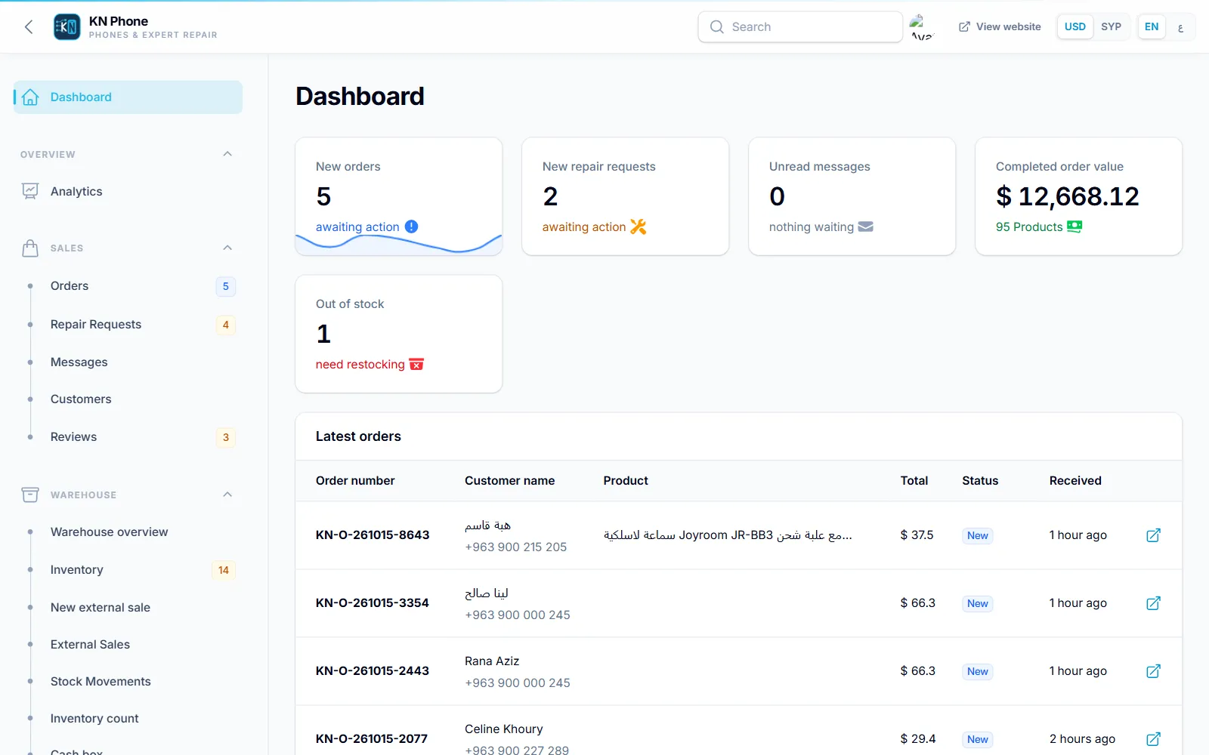Switch currency to USD

pos(1074,26)
